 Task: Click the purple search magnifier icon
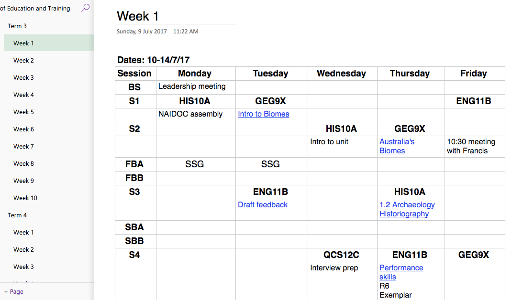85,8
